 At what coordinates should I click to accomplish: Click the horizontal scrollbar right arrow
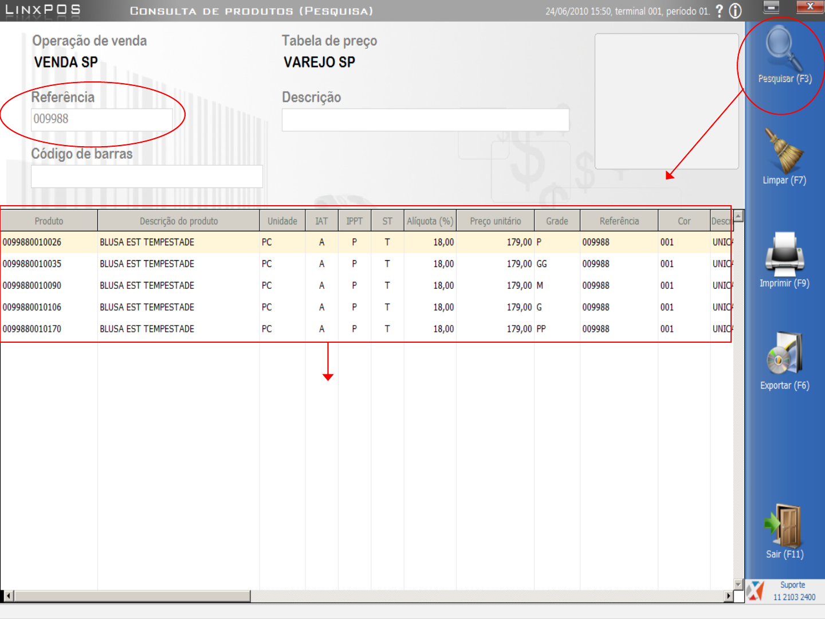tap(728, 596)
